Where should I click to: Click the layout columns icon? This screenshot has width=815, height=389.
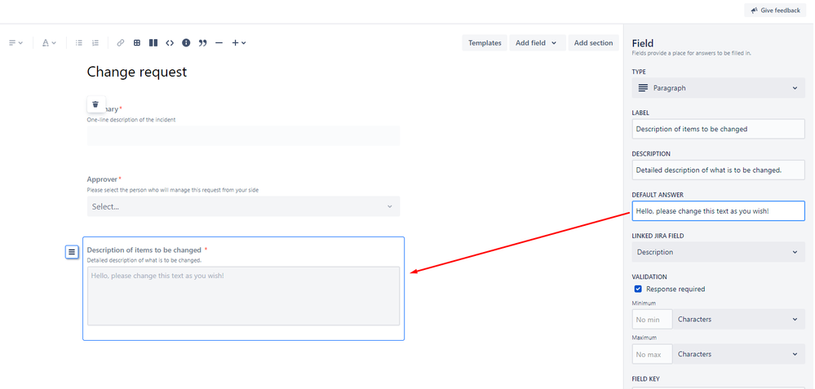click(x=153, y=43)
